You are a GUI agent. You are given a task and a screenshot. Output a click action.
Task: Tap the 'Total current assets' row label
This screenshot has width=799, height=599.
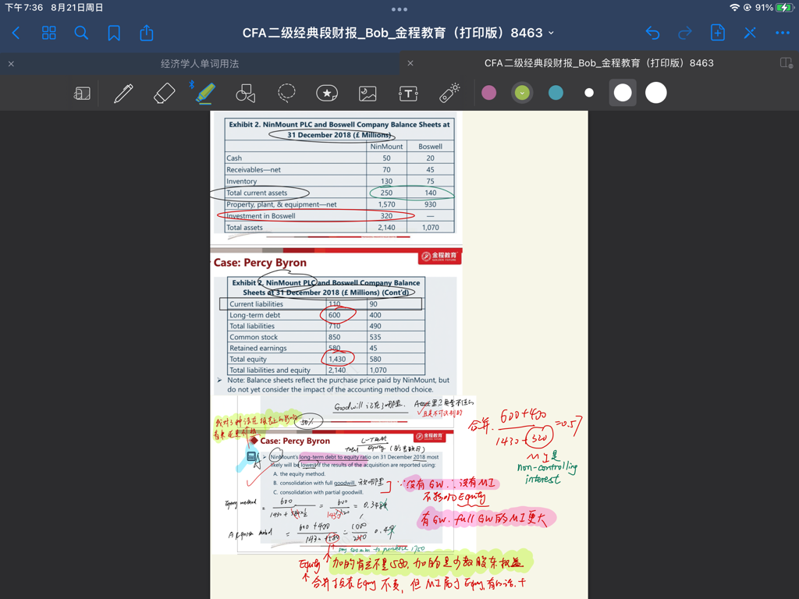click(x=257, y=193)
